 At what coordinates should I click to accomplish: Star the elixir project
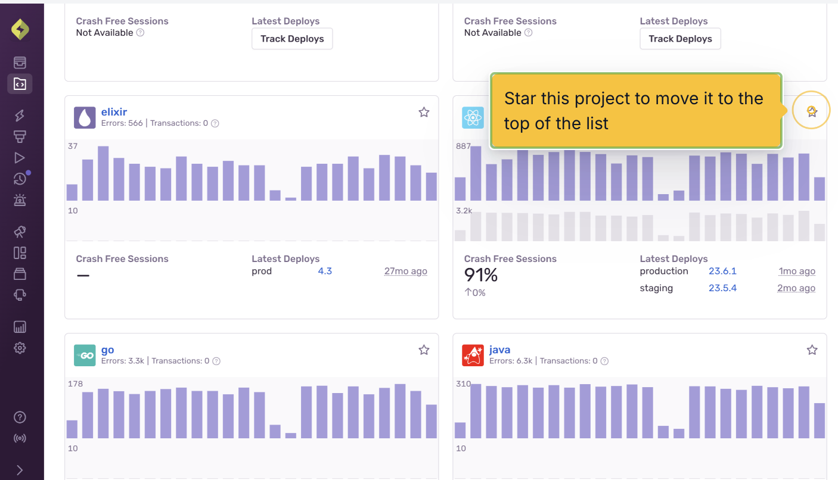(x=424, y=112)
